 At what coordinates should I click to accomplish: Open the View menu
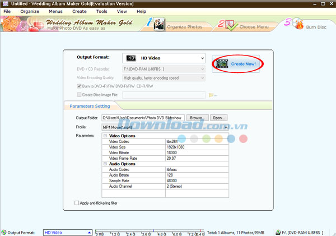(122, 11)
